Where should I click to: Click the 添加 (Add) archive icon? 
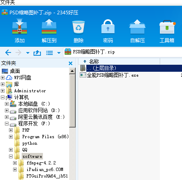pos(20,27)
